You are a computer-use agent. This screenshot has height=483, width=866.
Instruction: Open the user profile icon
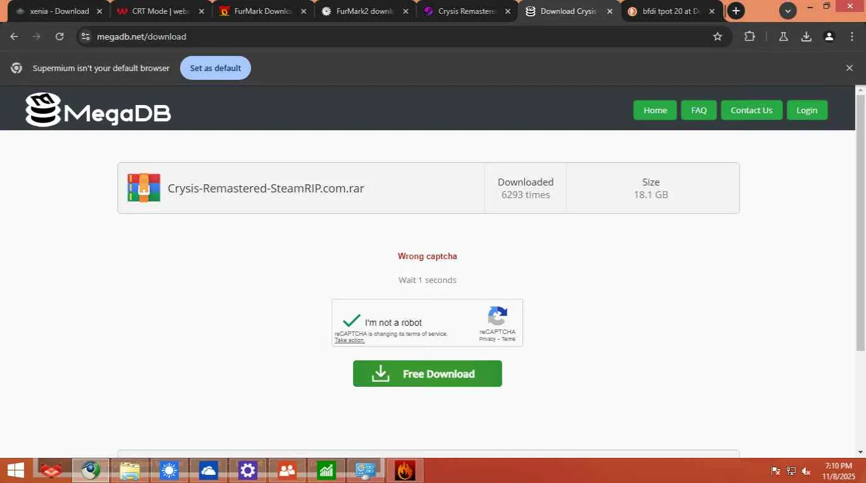pyautogui.click(x=829, y=36)
